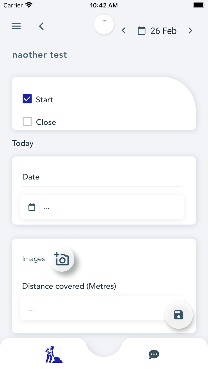Open the hamburger navigation menu
Viewport: 208px width, 369px height.
click(x=16, y=26)
